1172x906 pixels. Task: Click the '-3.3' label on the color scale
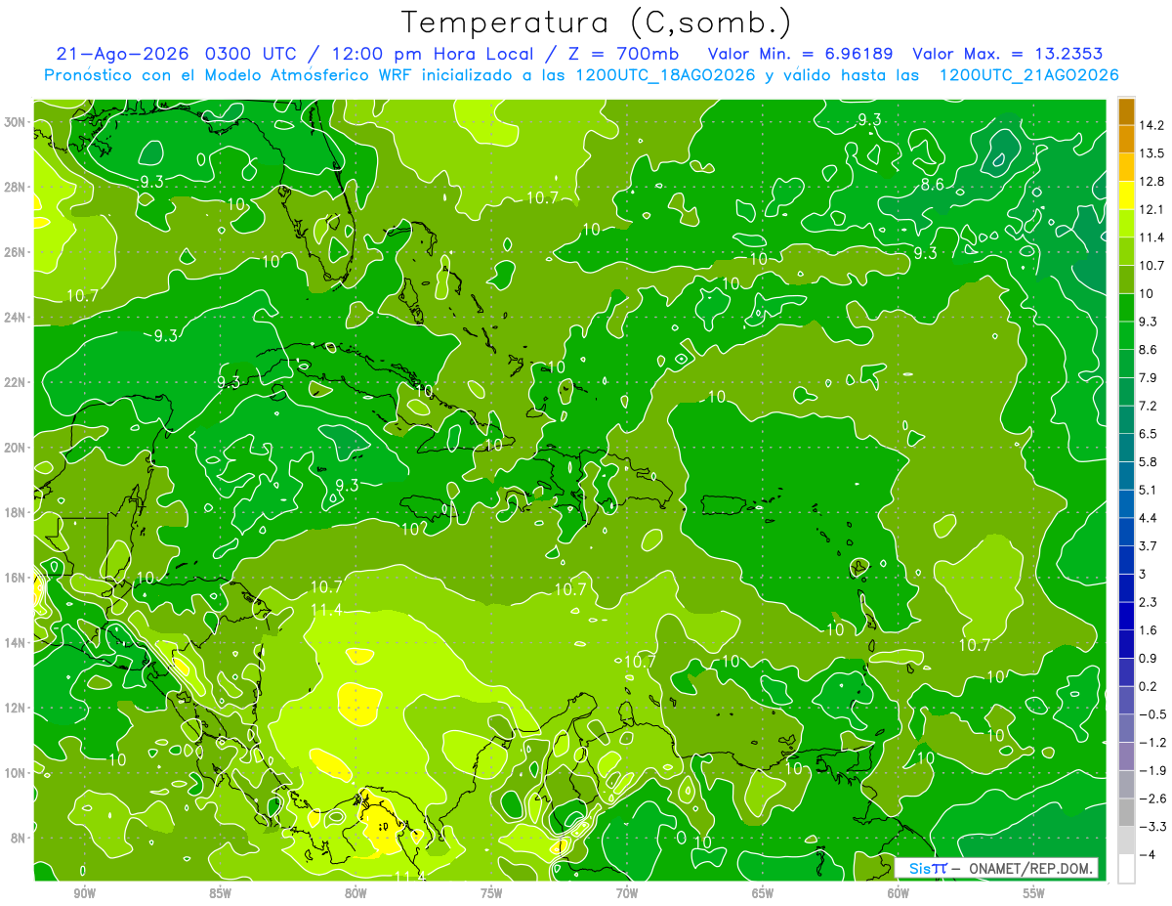coord(1152,827)
